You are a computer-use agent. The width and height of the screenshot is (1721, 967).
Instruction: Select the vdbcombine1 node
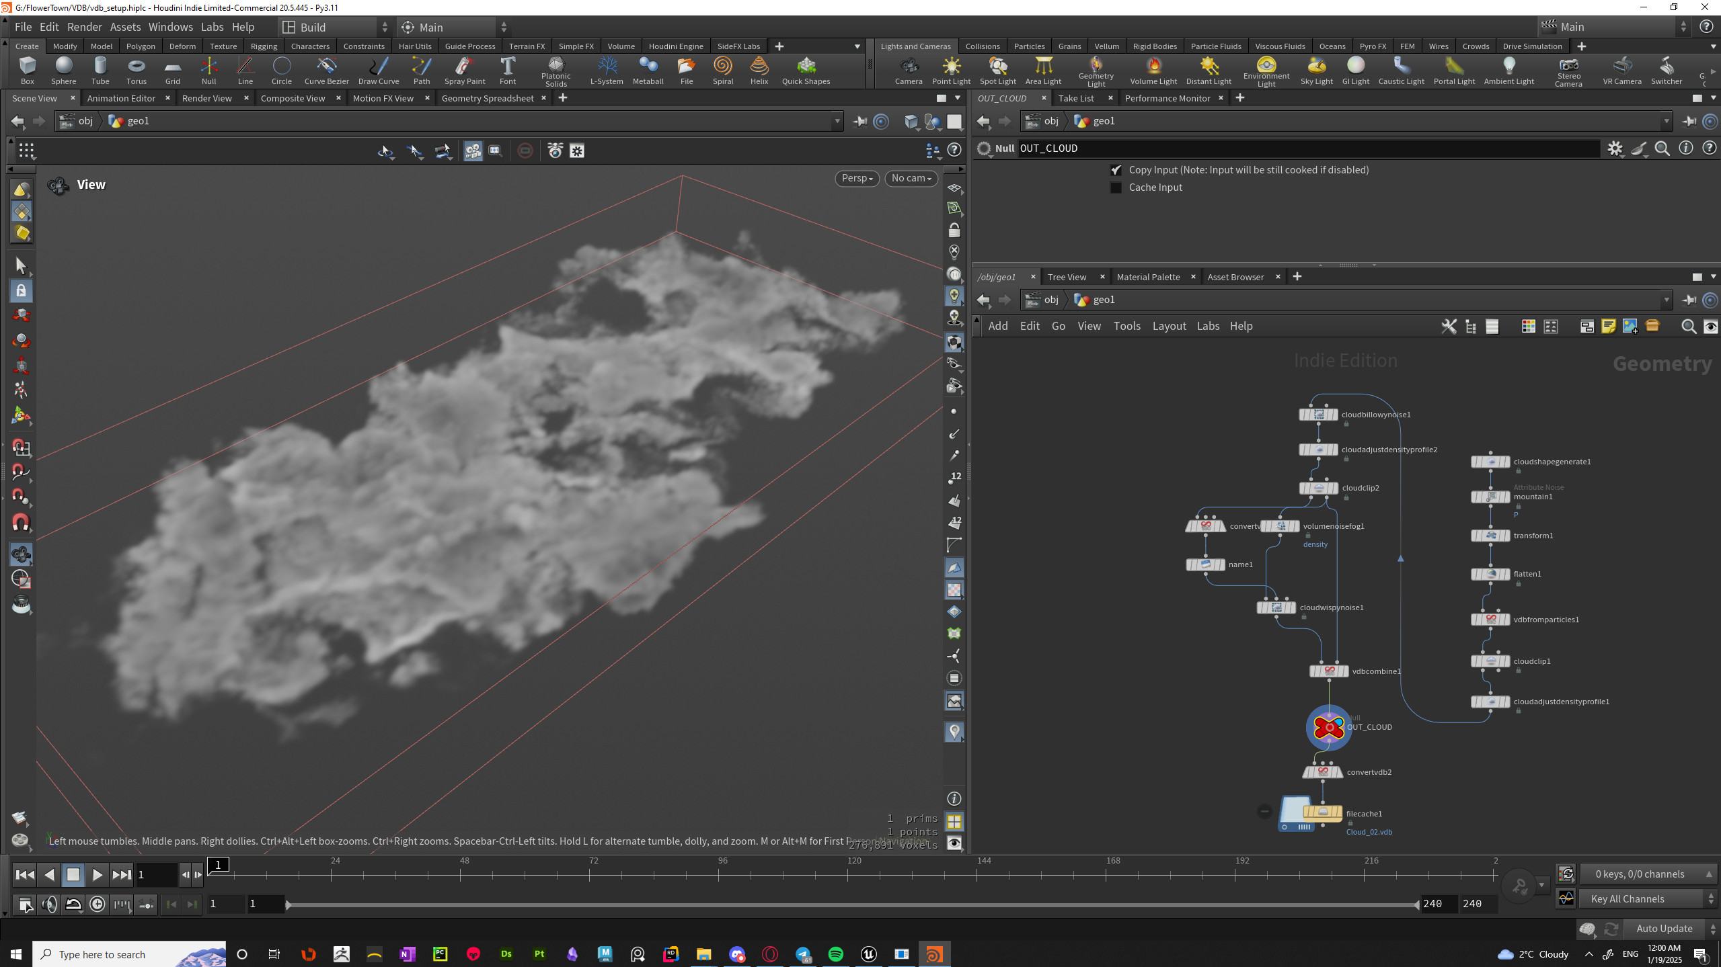coord(1329,671)
